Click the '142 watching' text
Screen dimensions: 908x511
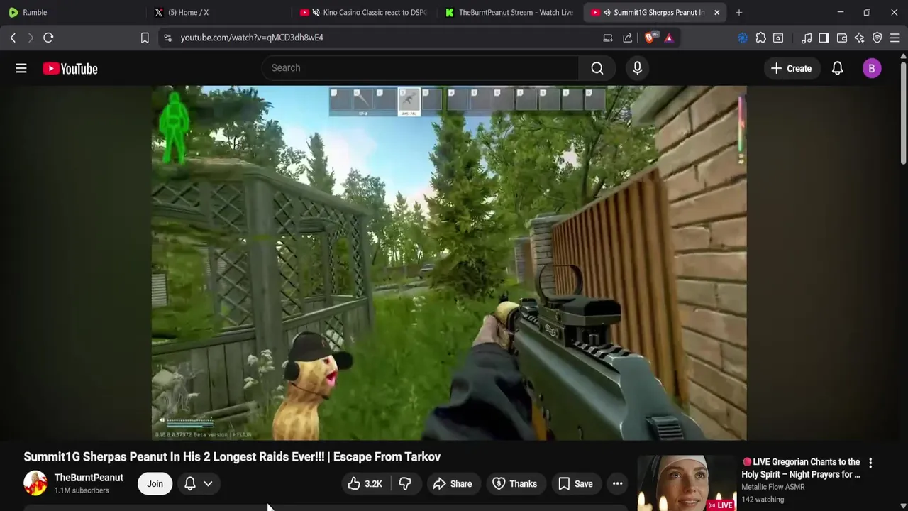tap(763, 500)
